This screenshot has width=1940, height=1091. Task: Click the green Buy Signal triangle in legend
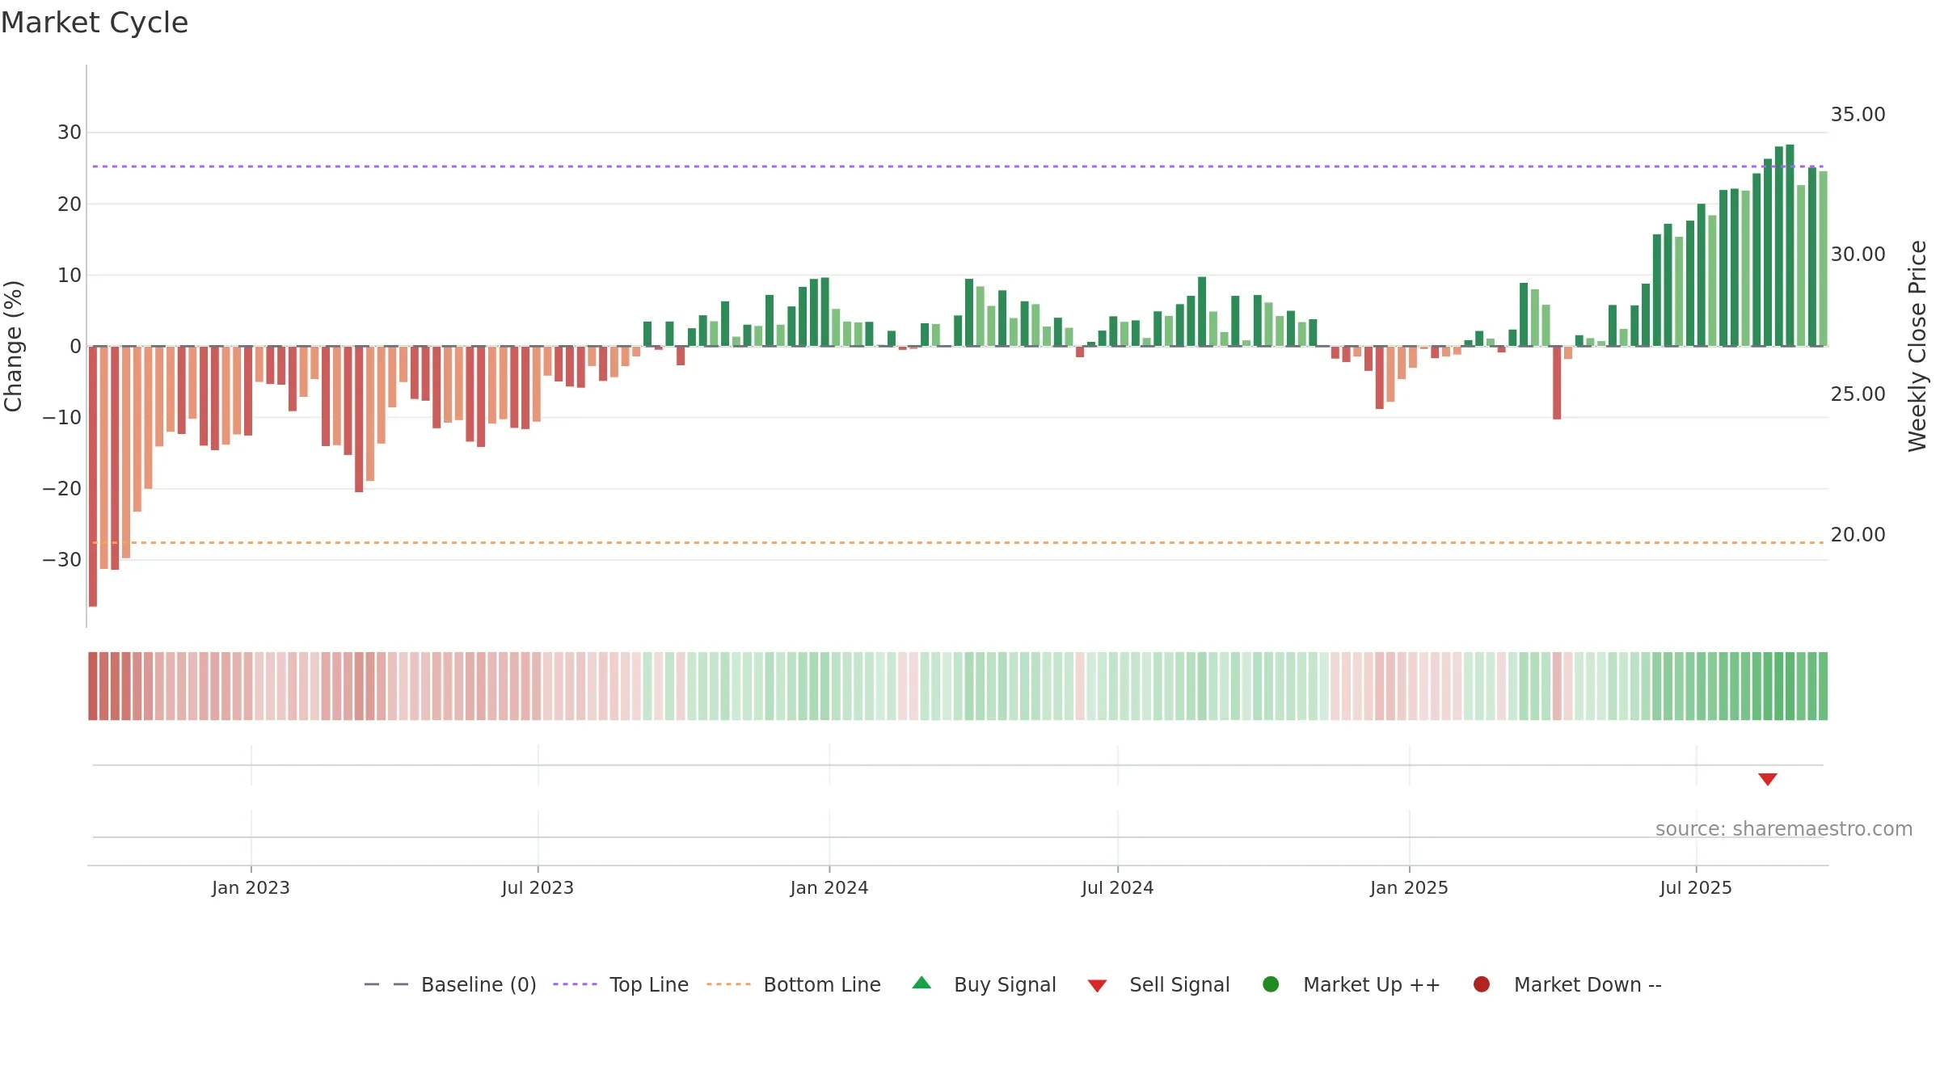tap(921, 983)
